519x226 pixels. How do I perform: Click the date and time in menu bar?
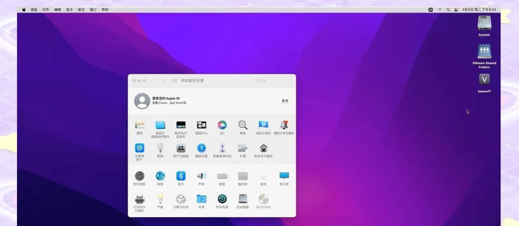coord(479,10)
